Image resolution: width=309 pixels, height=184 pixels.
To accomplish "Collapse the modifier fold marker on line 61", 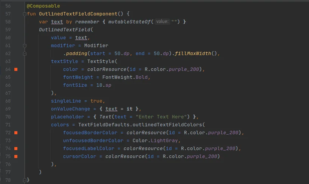I will [25, 46].
